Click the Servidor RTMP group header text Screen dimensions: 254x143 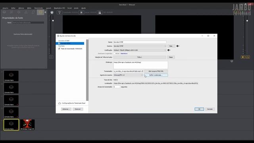click(x=64, y=41)
